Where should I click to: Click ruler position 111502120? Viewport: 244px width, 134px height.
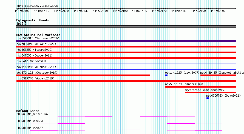(61, 11)
